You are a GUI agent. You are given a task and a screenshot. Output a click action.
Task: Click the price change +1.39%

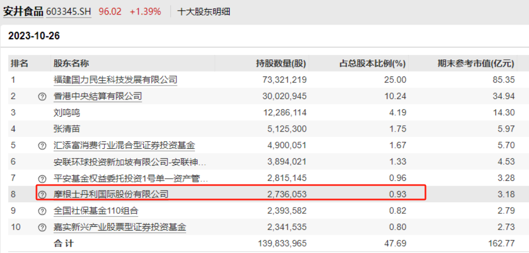click(x=146, y=12)
